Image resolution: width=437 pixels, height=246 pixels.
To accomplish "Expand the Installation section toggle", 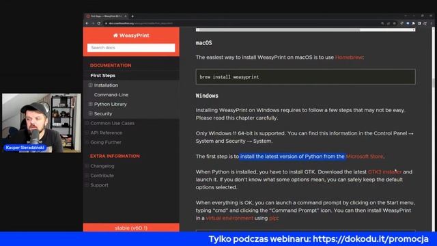I will (x=91, y=85).
